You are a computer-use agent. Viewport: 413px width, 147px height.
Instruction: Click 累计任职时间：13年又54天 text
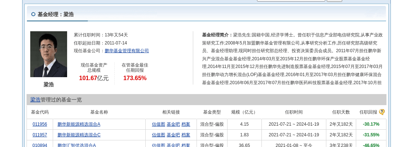[x=101, y=35]
